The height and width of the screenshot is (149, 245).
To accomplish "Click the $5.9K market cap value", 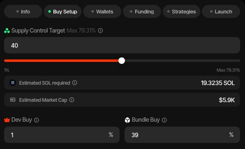I will [x=227, y=100].
